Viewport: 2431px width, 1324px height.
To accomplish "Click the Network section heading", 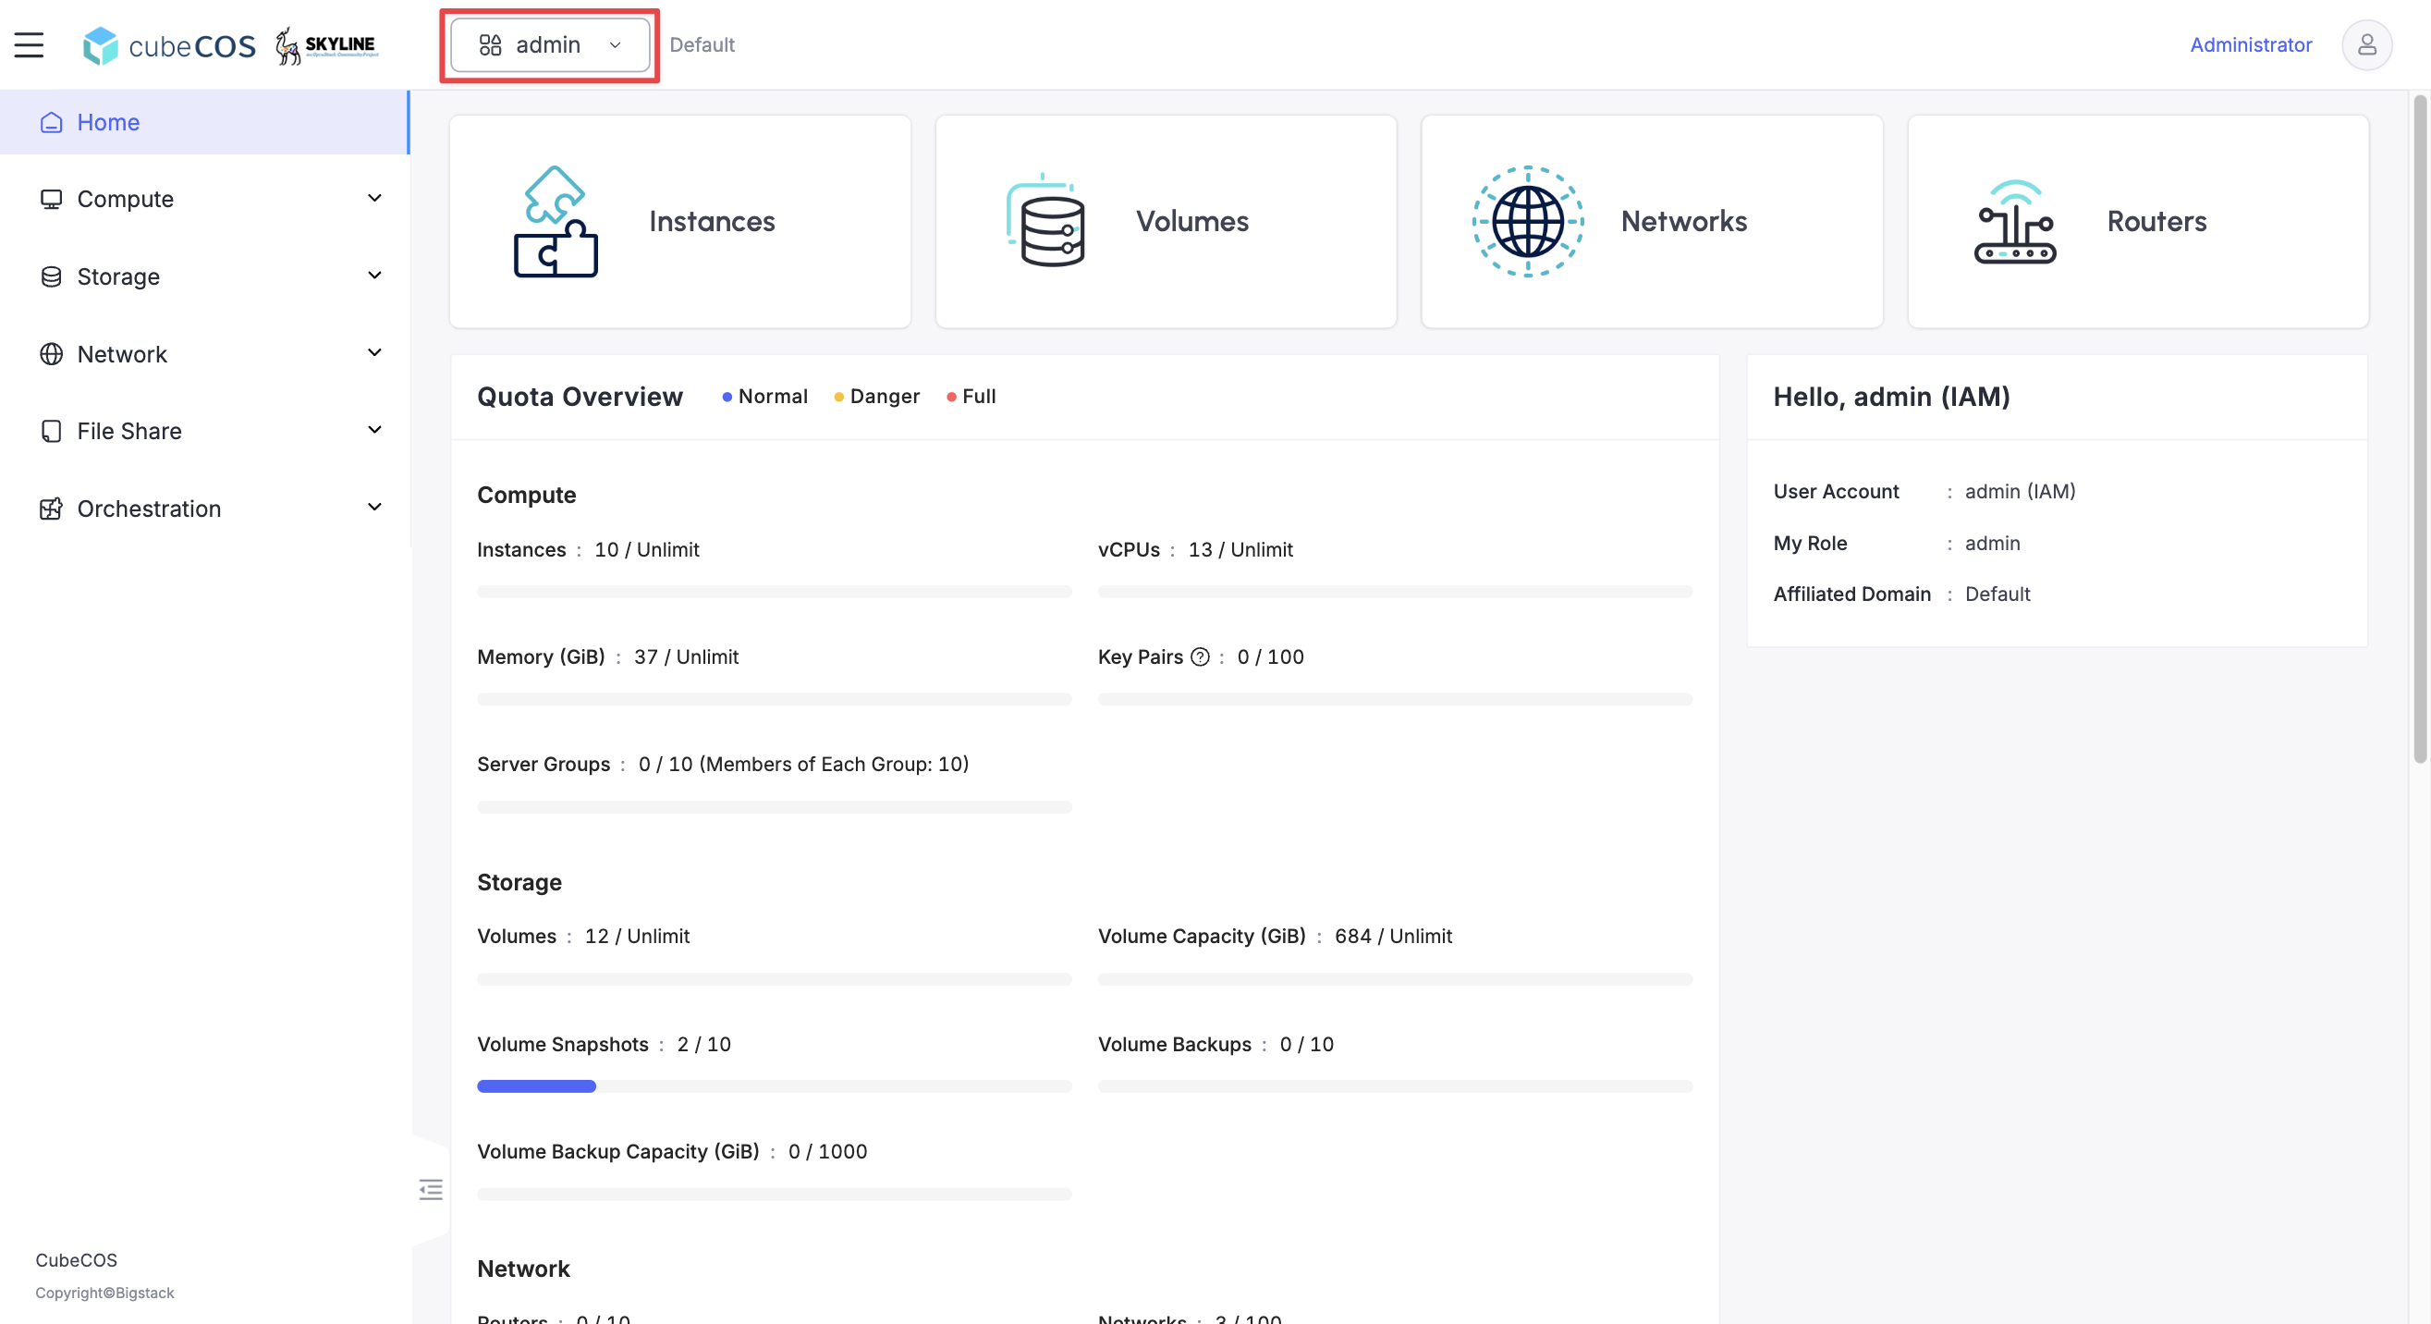I will point(523,1269).
